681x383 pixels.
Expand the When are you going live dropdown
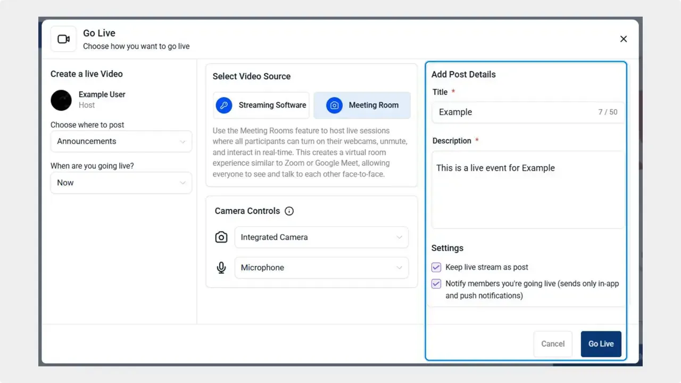(121, 182)
